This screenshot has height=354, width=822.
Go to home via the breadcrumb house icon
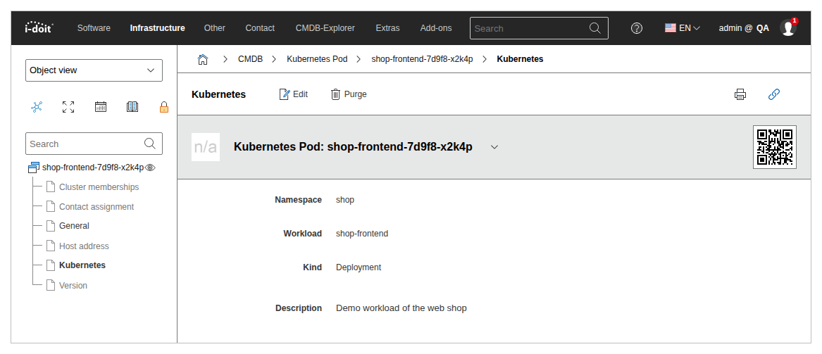(x=203, y=59)
